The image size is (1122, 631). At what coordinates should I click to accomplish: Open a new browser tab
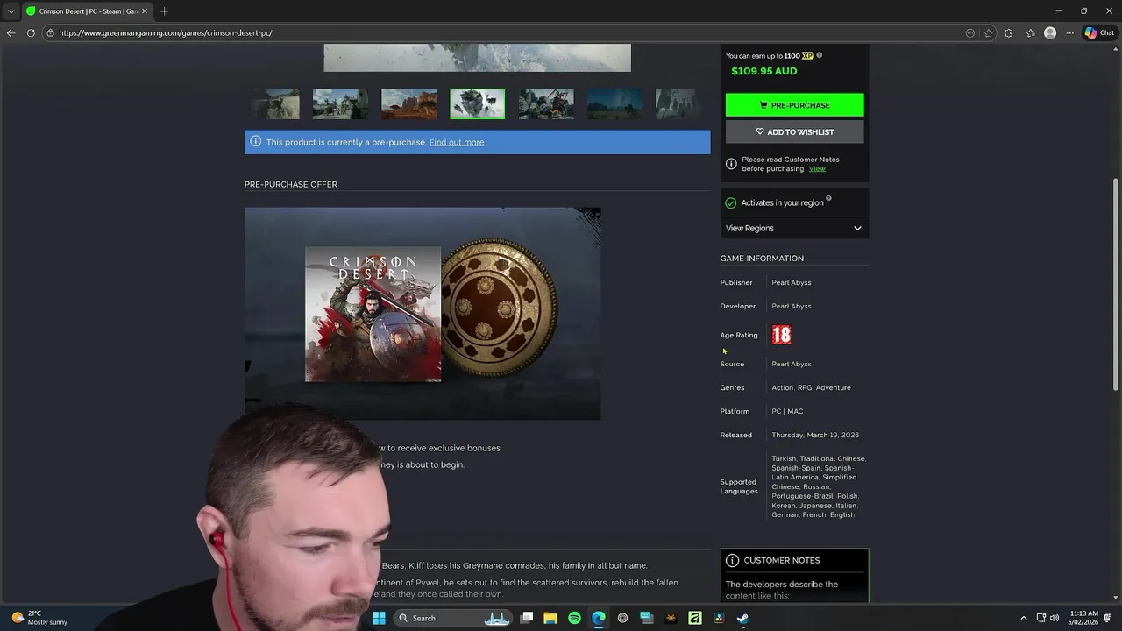point(164,11)
